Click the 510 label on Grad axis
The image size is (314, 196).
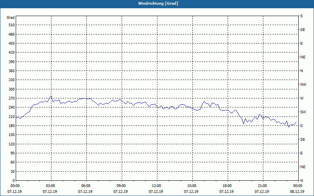click(12, 25)
